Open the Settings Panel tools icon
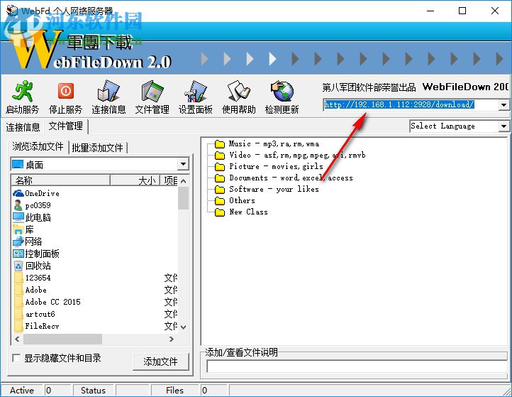Viewport: 512px width, 397px height. 195,91
